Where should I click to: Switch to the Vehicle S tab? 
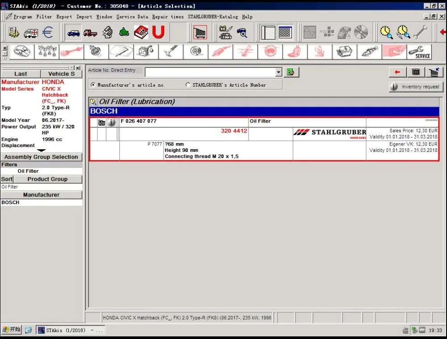pos(61,74)
